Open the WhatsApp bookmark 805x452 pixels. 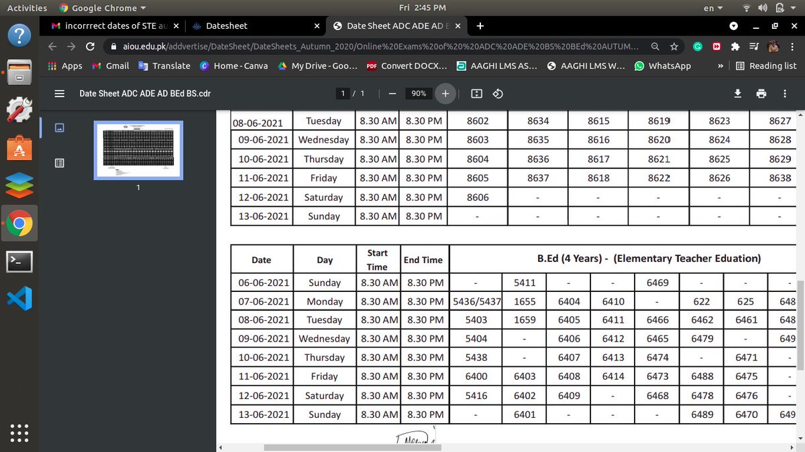tap(663, 66)
